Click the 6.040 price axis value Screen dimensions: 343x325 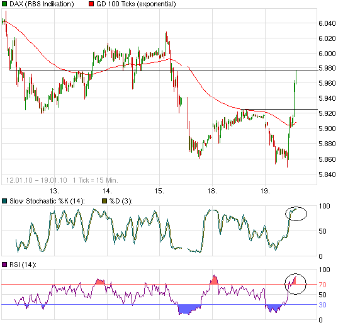[327, 23]
